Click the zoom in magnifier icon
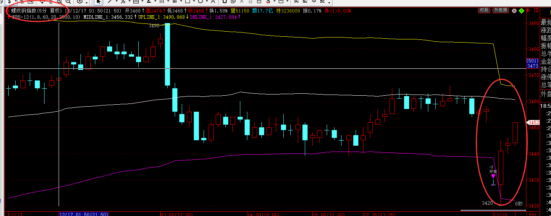 coord(59,2)
